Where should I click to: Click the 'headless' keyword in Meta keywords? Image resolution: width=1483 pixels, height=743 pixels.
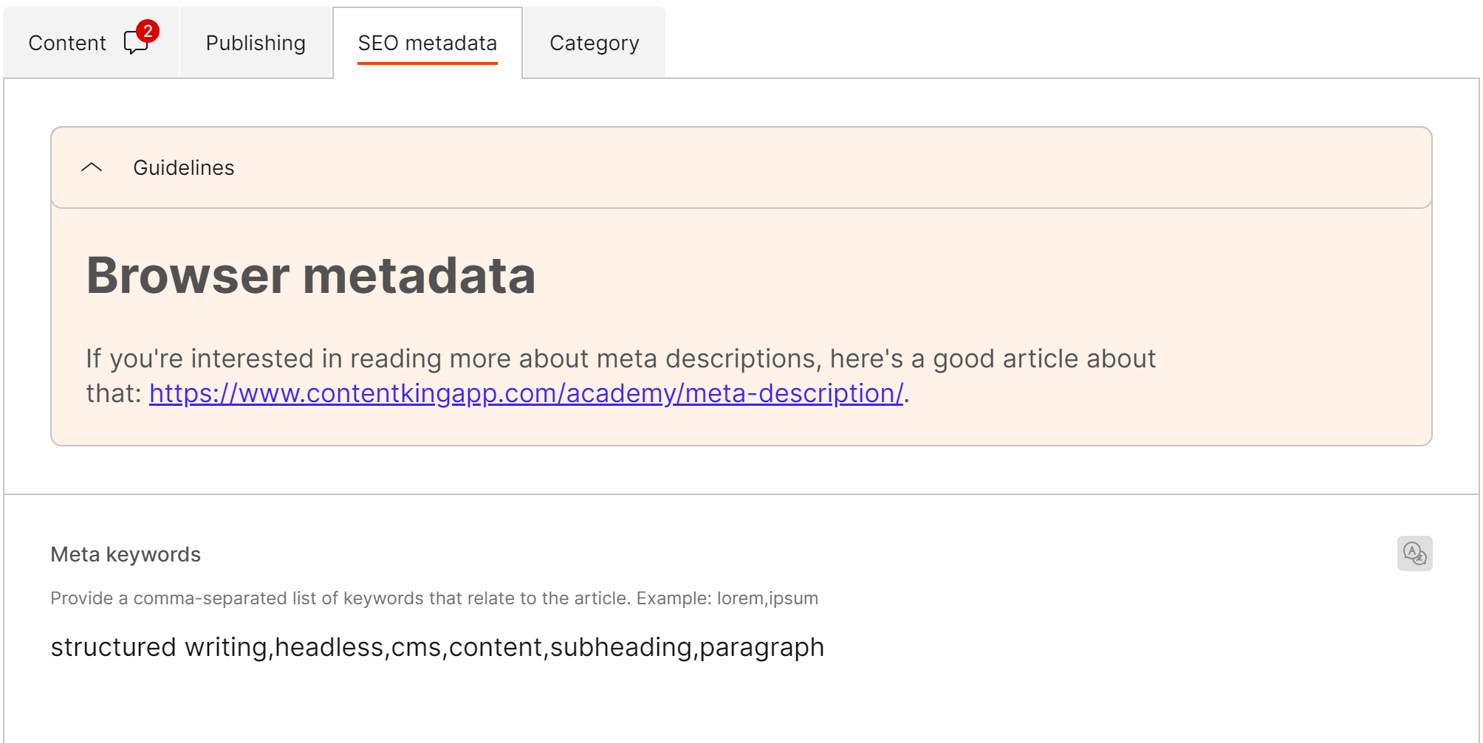click(x=329, y=647)
